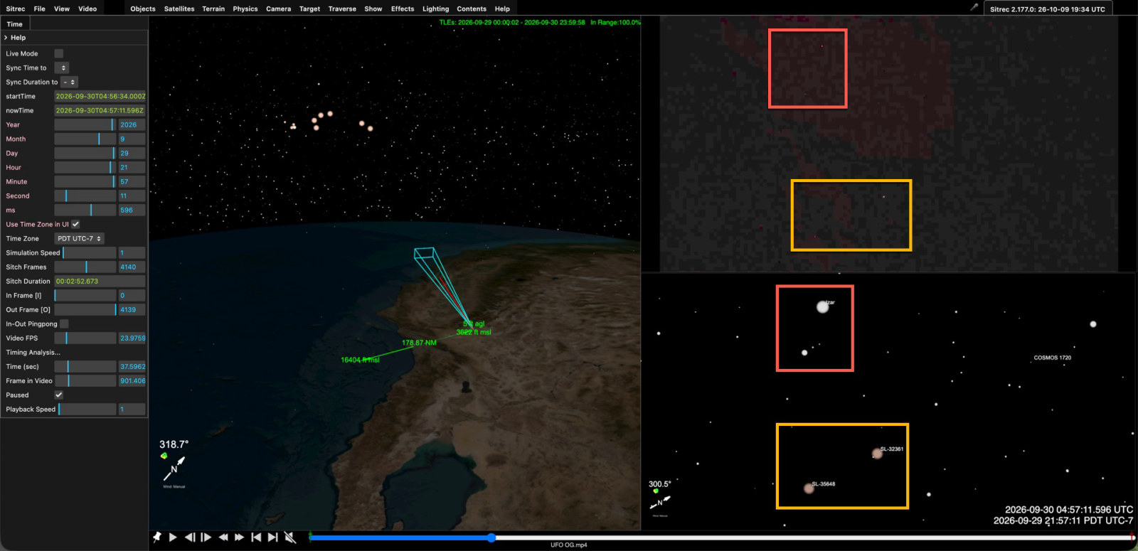Click the Year value field showing 2026
Image resolution: width=1138 pixels, height=551 pixels.
[x=132, y=124]
